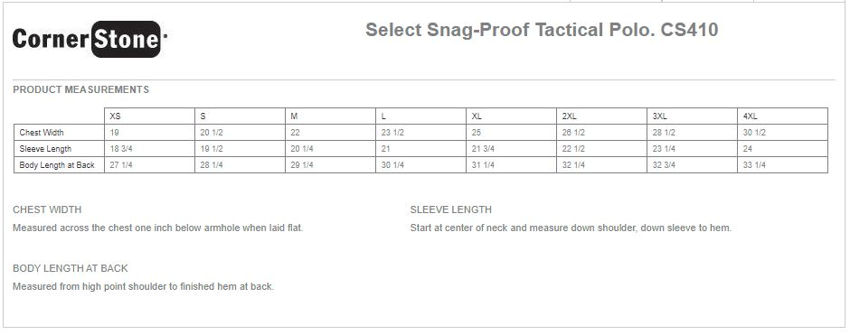This screenshot has width=850, height=335.
Task: Click the BODY LENGTH AT BACK description heading
Action: pyautogui.click(x=71, y=268)
